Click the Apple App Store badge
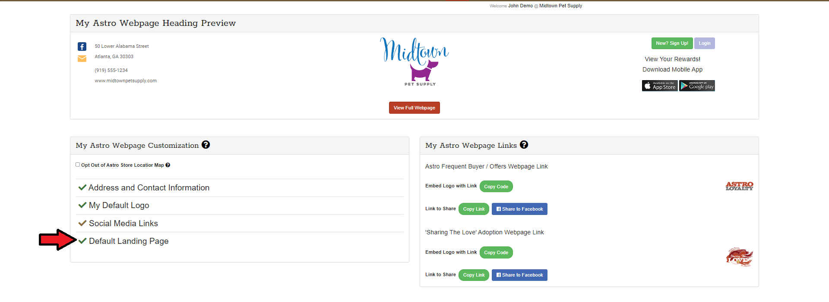 pyautogui.click(x=659, y=86)
